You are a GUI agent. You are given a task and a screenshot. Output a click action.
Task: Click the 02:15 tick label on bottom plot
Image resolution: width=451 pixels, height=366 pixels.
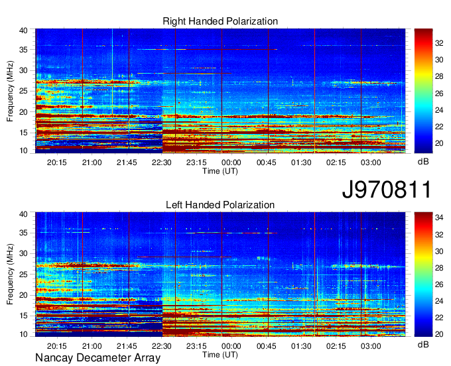click(336, 346)
